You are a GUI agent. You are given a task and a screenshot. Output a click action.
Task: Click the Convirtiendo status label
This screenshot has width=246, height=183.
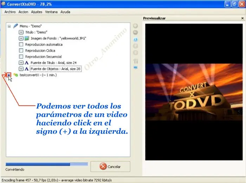tap(15, 169)
